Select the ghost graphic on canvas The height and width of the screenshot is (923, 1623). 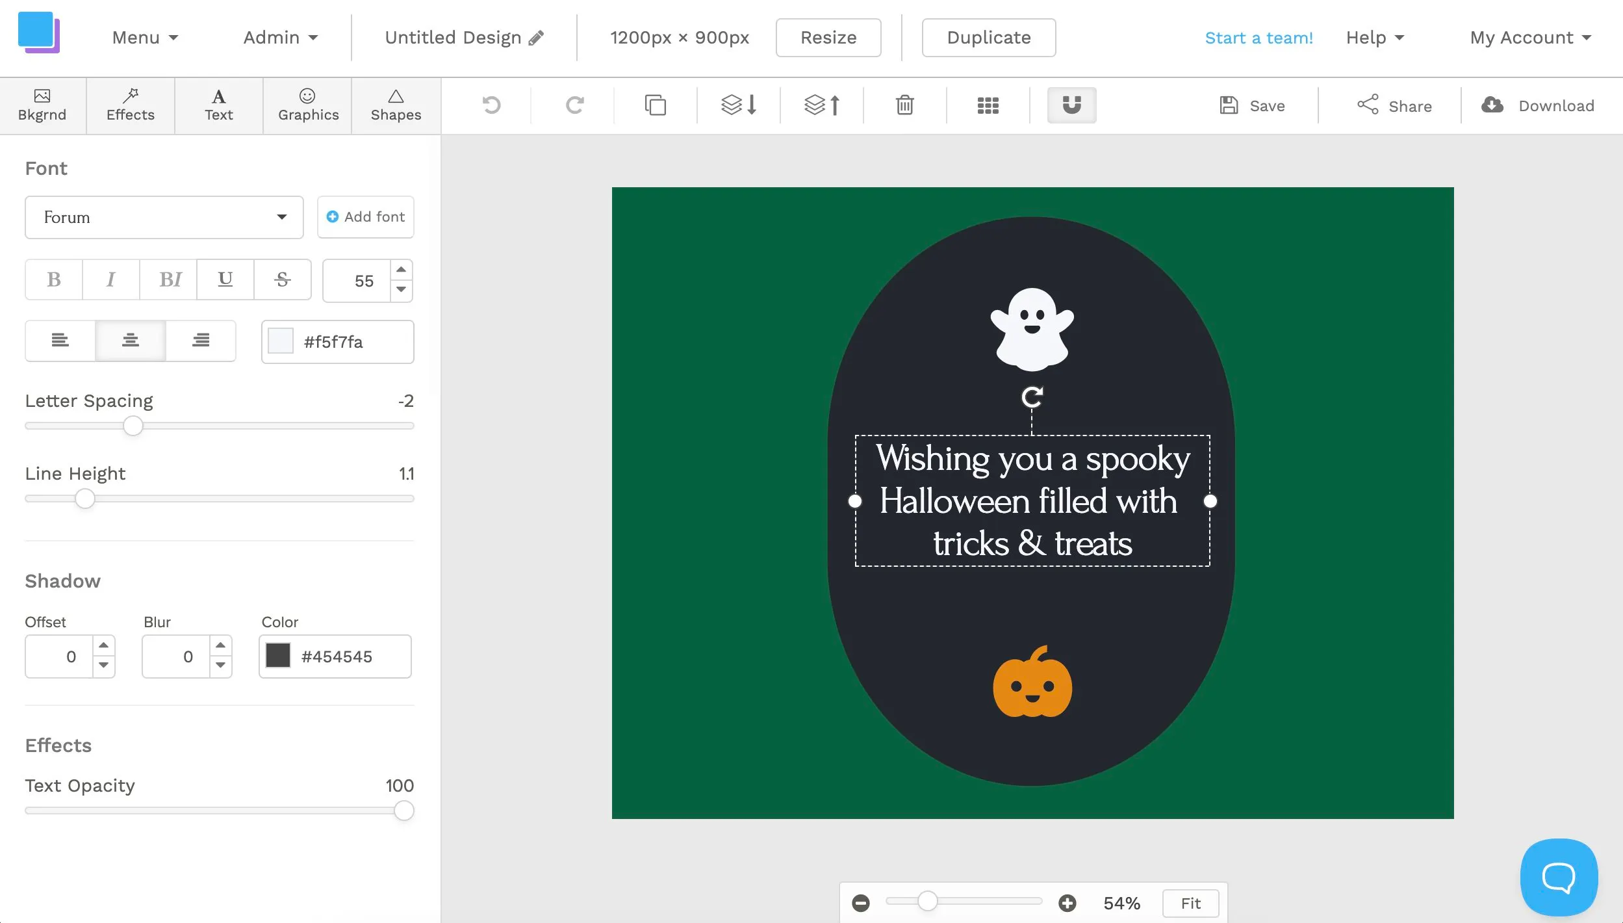pyautogui.click(x=1032, y=329)
